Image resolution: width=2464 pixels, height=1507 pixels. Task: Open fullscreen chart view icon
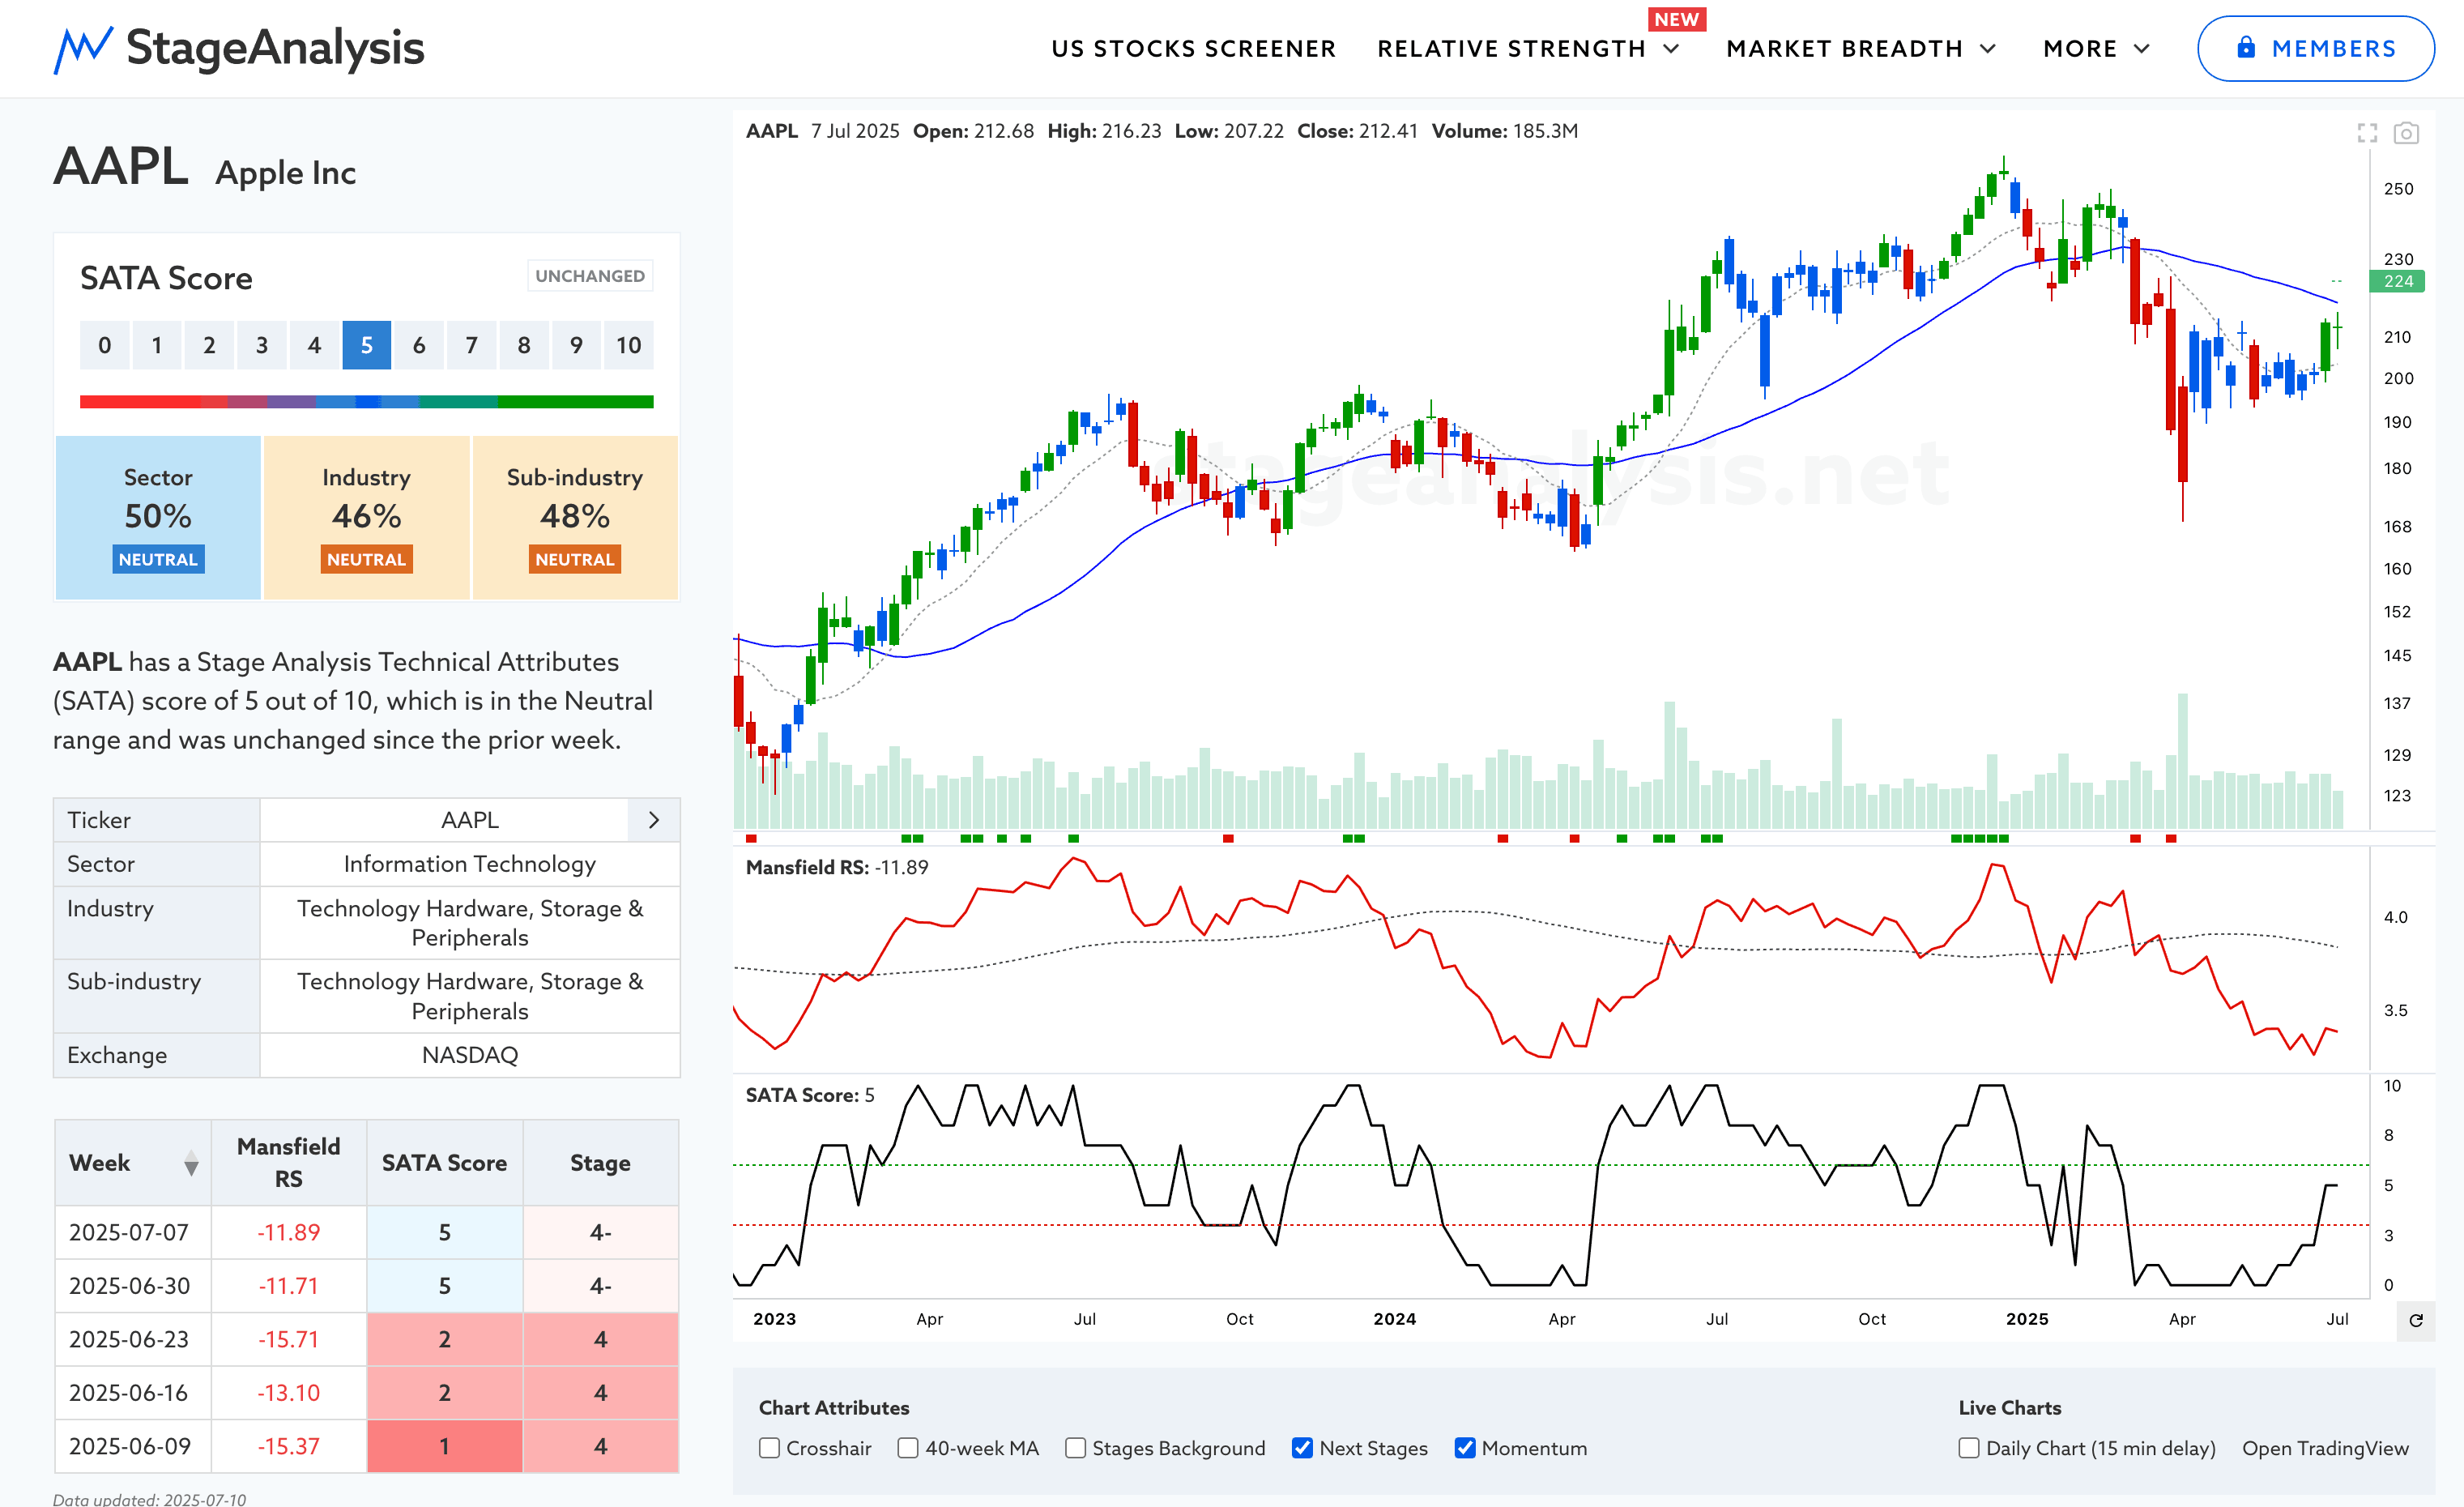coord(2367,133)
